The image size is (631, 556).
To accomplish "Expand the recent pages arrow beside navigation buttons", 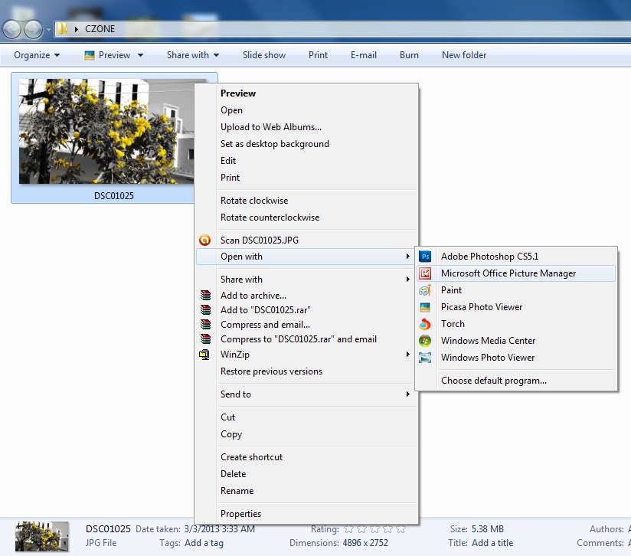I will pos(48,29).
